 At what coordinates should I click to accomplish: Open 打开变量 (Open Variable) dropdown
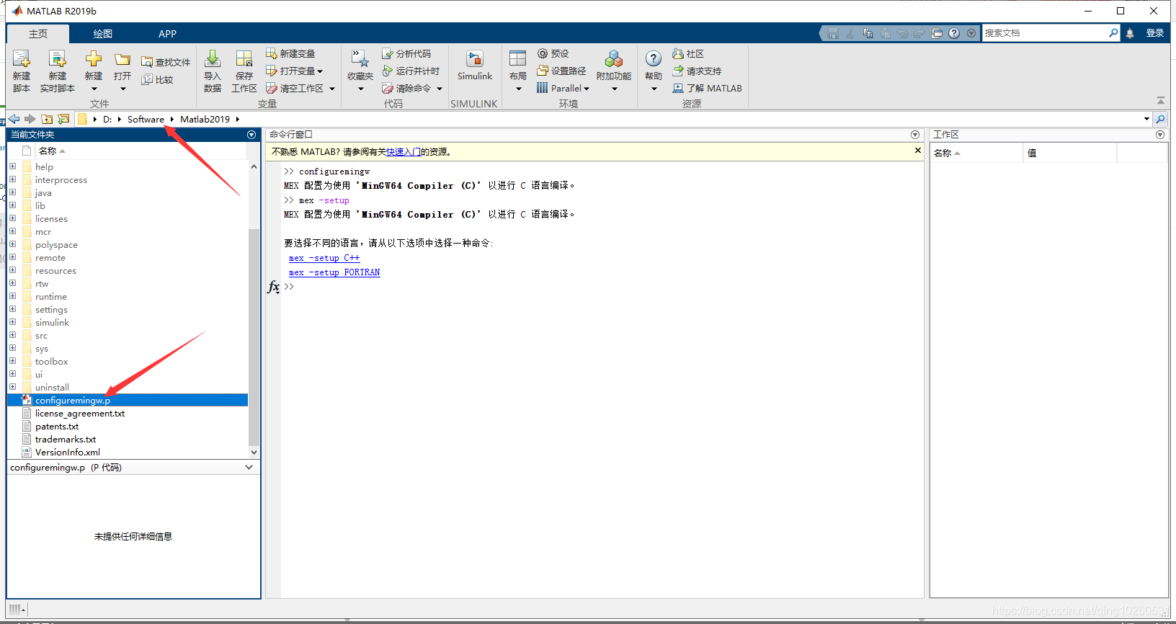pyautogui.click(x=295, y=71)
